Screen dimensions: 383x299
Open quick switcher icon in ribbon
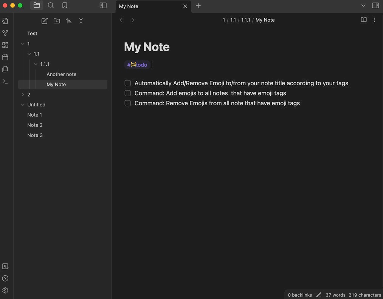point(5,21)
